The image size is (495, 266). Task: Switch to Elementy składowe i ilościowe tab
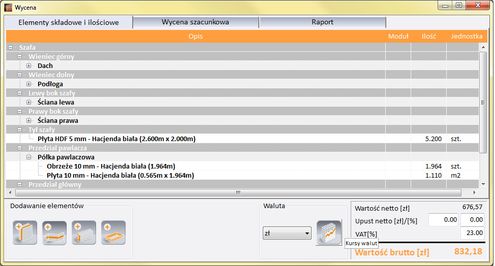pos(69,22)
